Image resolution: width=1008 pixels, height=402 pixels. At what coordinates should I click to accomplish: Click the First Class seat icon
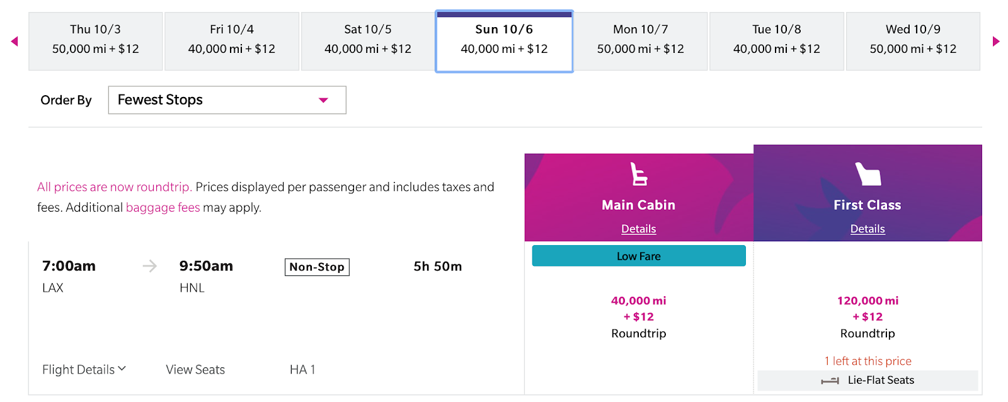point(868,174)
